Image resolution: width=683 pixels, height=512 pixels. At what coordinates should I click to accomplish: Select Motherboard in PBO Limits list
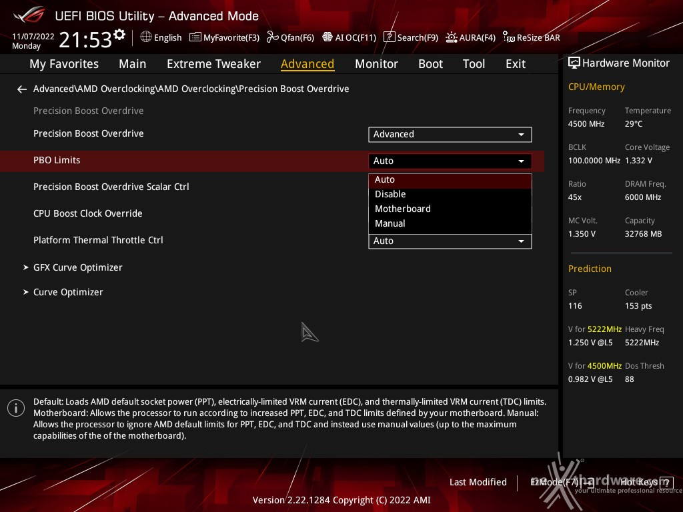pyautogui.click(x=450, y=209)
